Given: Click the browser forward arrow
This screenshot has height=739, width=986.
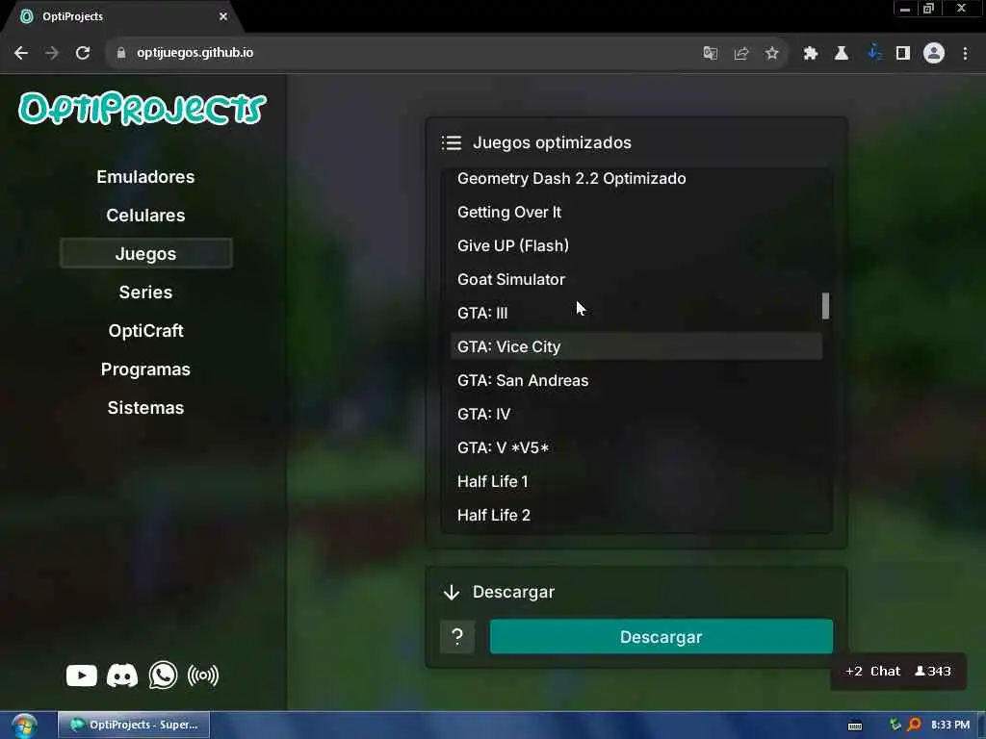Looking at the screenshot, I should [52, 53].
